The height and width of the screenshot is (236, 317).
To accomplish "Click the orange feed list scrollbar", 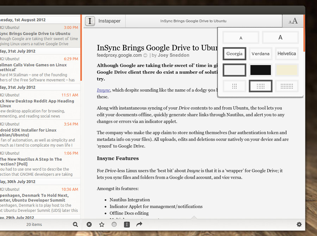I will 81,48.
